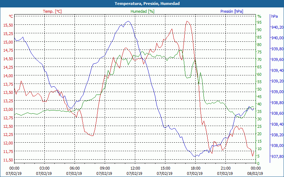Viewport: 284px width, 177px height.
Task: Pick the 938,80 pressure axis value
Action: coord(277,103)
